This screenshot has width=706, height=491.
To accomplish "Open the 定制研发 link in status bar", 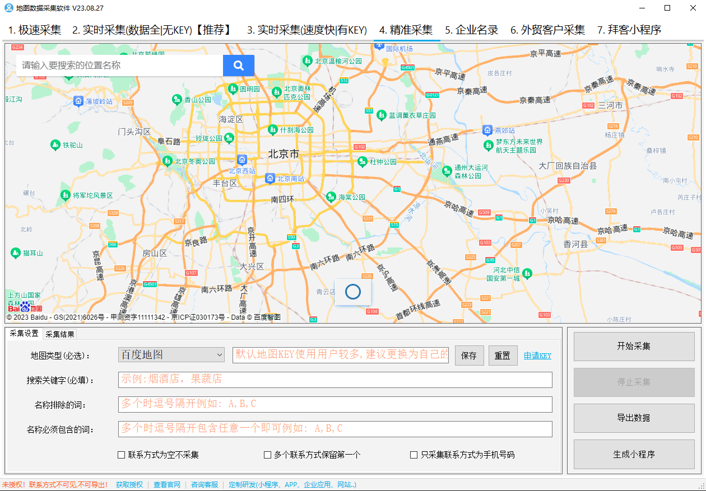I will coord(292,485).
